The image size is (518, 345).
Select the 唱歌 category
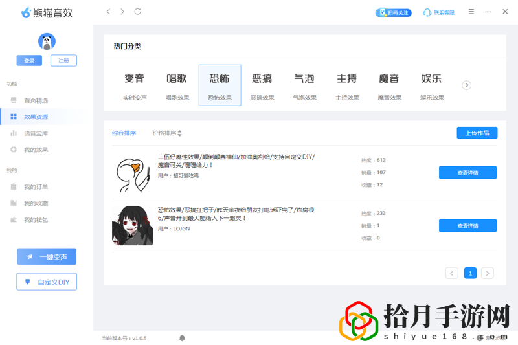pos(177,85)
